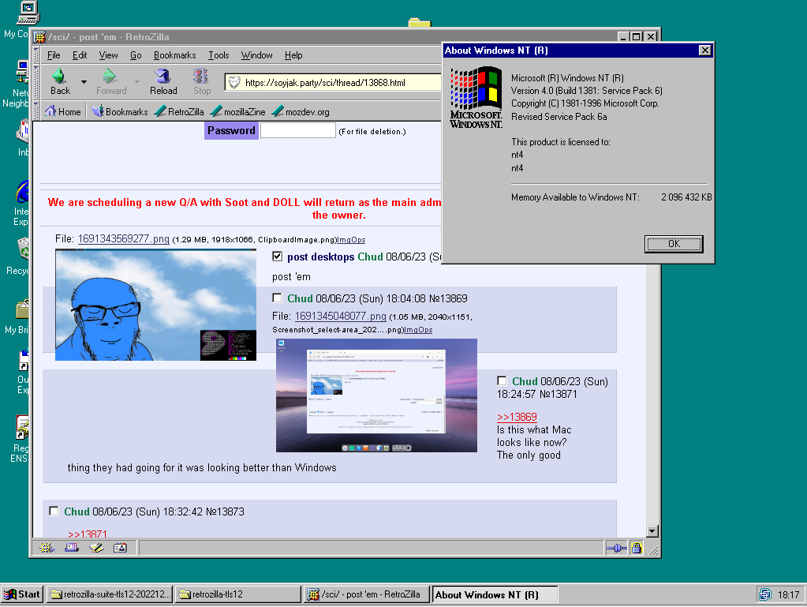Open the Bookmarks folder in personal toolbar
This screenshot has width=807, height=607.
pyautogui.click(x=120, y=111)
